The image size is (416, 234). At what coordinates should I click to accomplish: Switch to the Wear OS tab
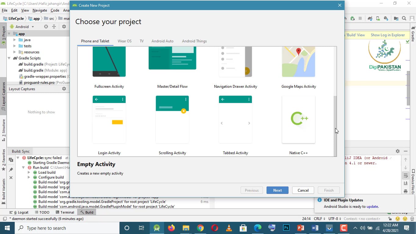[124, 41]
